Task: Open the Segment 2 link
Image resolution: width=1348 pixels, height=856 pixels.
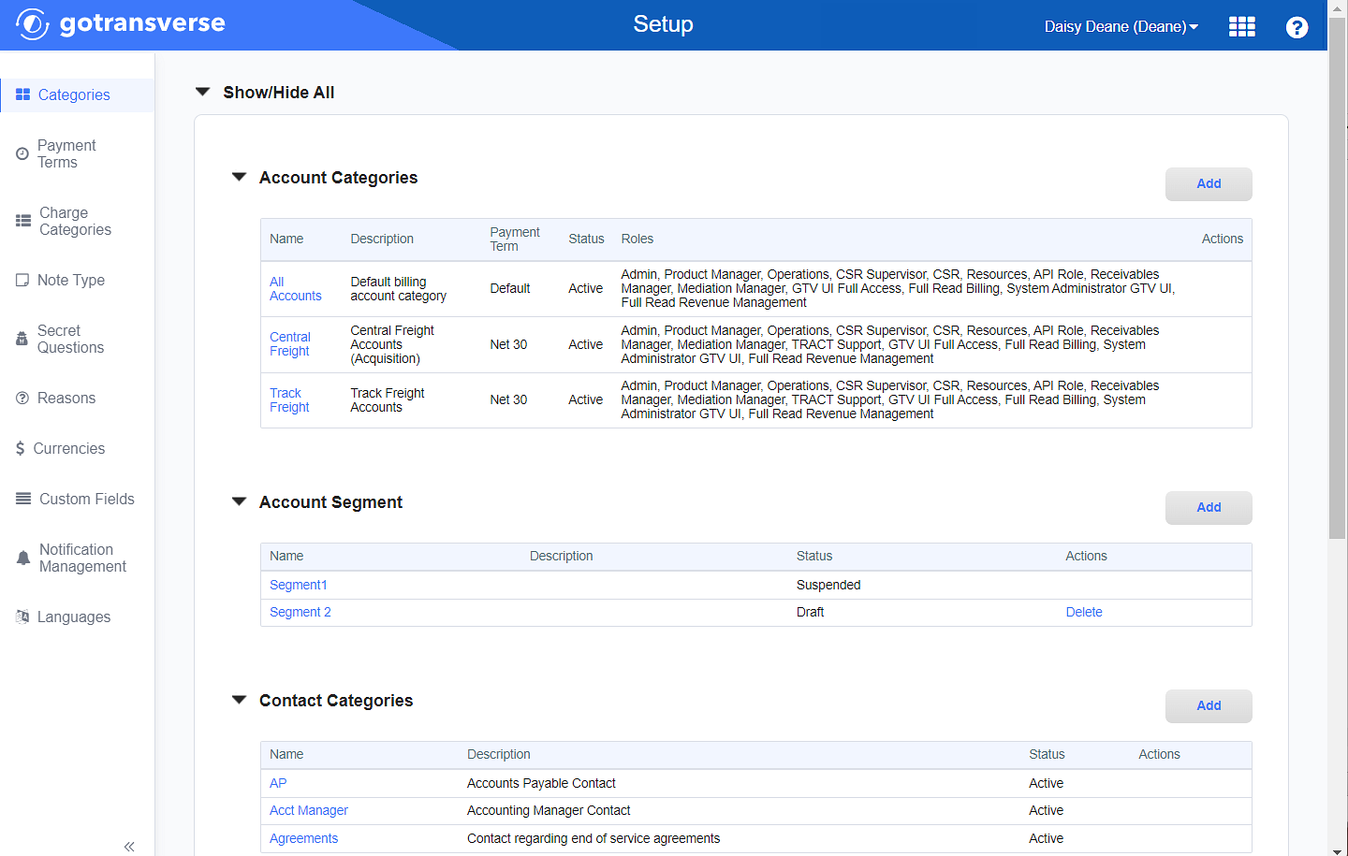Action: tap(300, 612)
